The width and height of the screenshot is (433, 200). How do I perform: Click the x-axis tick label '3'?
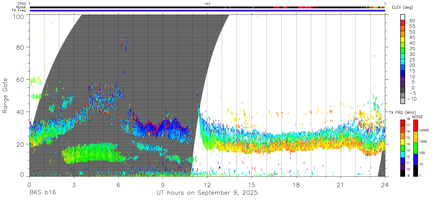74,185
